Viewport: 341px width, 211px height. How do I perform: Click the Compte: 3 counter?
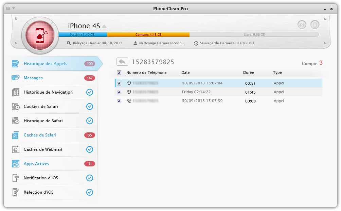tap(312, 63)
